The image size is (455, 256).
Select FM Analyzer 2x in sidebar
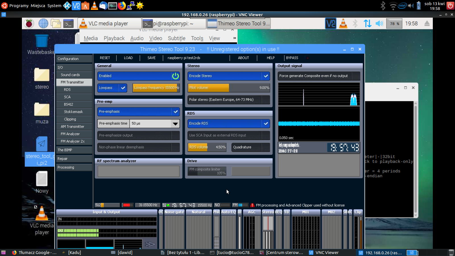[x=74, y=141]
